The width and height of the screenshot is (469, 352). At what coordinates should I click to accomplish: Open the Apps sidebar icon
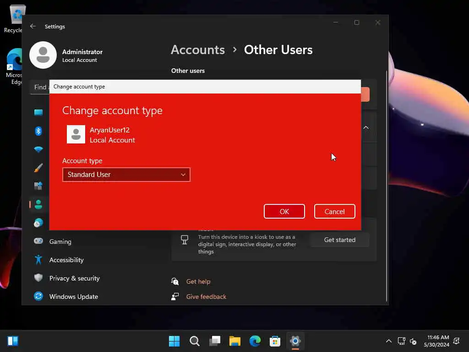tap(38, 186)
